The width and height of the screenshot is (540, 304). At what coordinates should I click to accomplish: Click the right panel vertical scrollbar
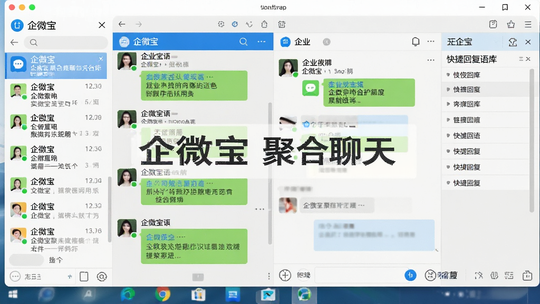coord(532,140)
